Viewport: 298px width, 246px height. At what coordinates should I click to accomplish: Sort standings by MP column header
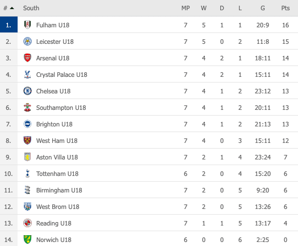point(186,8)
